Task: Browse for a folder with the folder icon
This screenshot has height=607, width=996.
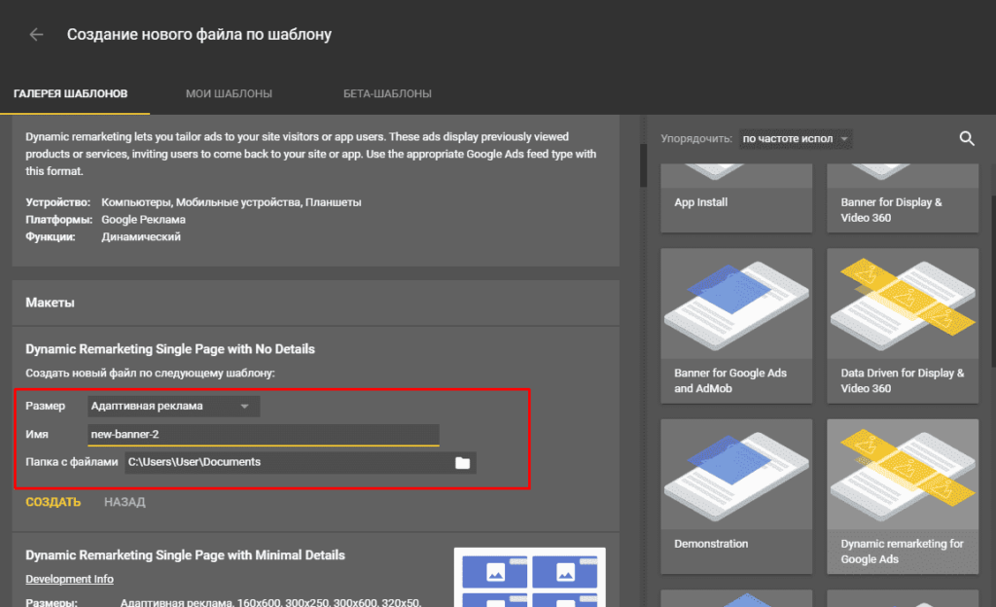Action: coord(462,463)
